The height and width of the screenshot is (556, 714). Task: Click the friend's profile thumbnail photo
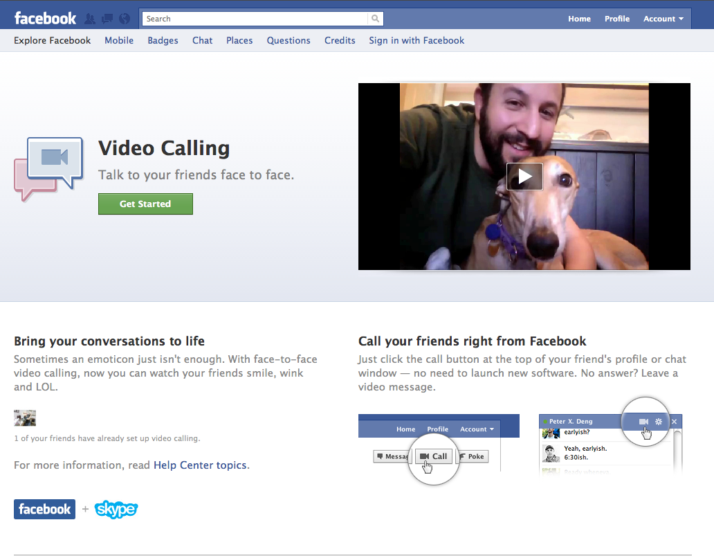(25, 418)
